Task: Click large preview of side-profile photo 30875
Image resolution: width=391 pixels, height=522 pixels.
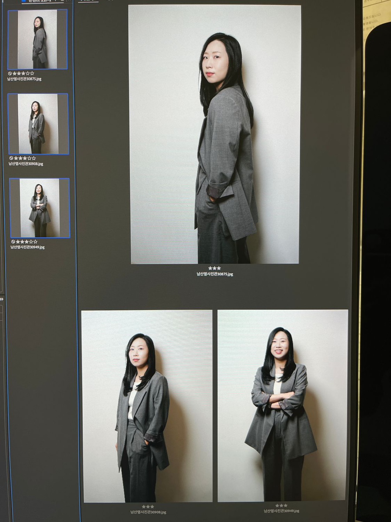Action: (x=215, y=134)
